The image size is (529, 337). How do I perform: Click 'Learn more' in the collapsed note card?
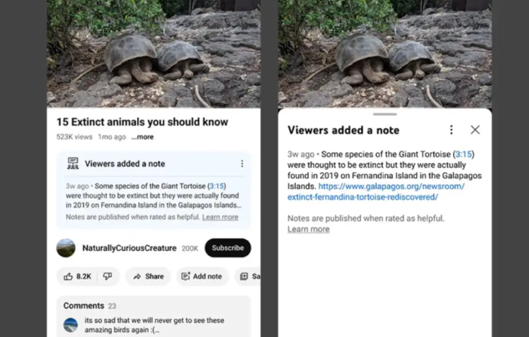coord(220,217)
